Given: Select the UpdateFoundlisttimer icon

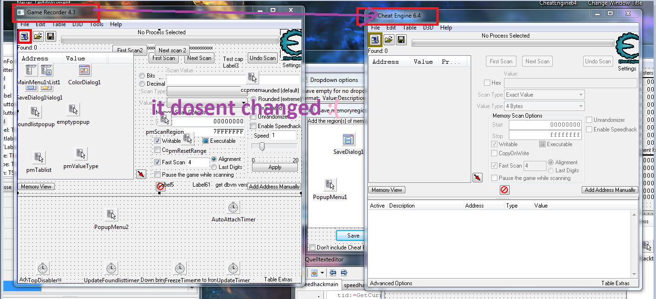Looking at the screenshot, I should point(111,268).
